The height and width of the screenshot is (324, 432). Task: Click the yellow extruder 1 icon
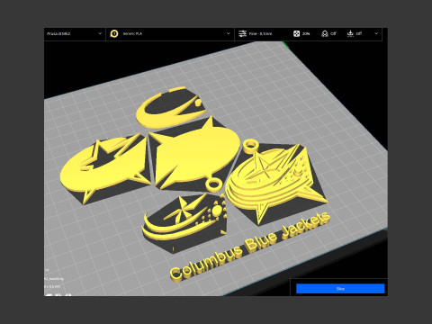pyautogui.click(x=114, y=34)
